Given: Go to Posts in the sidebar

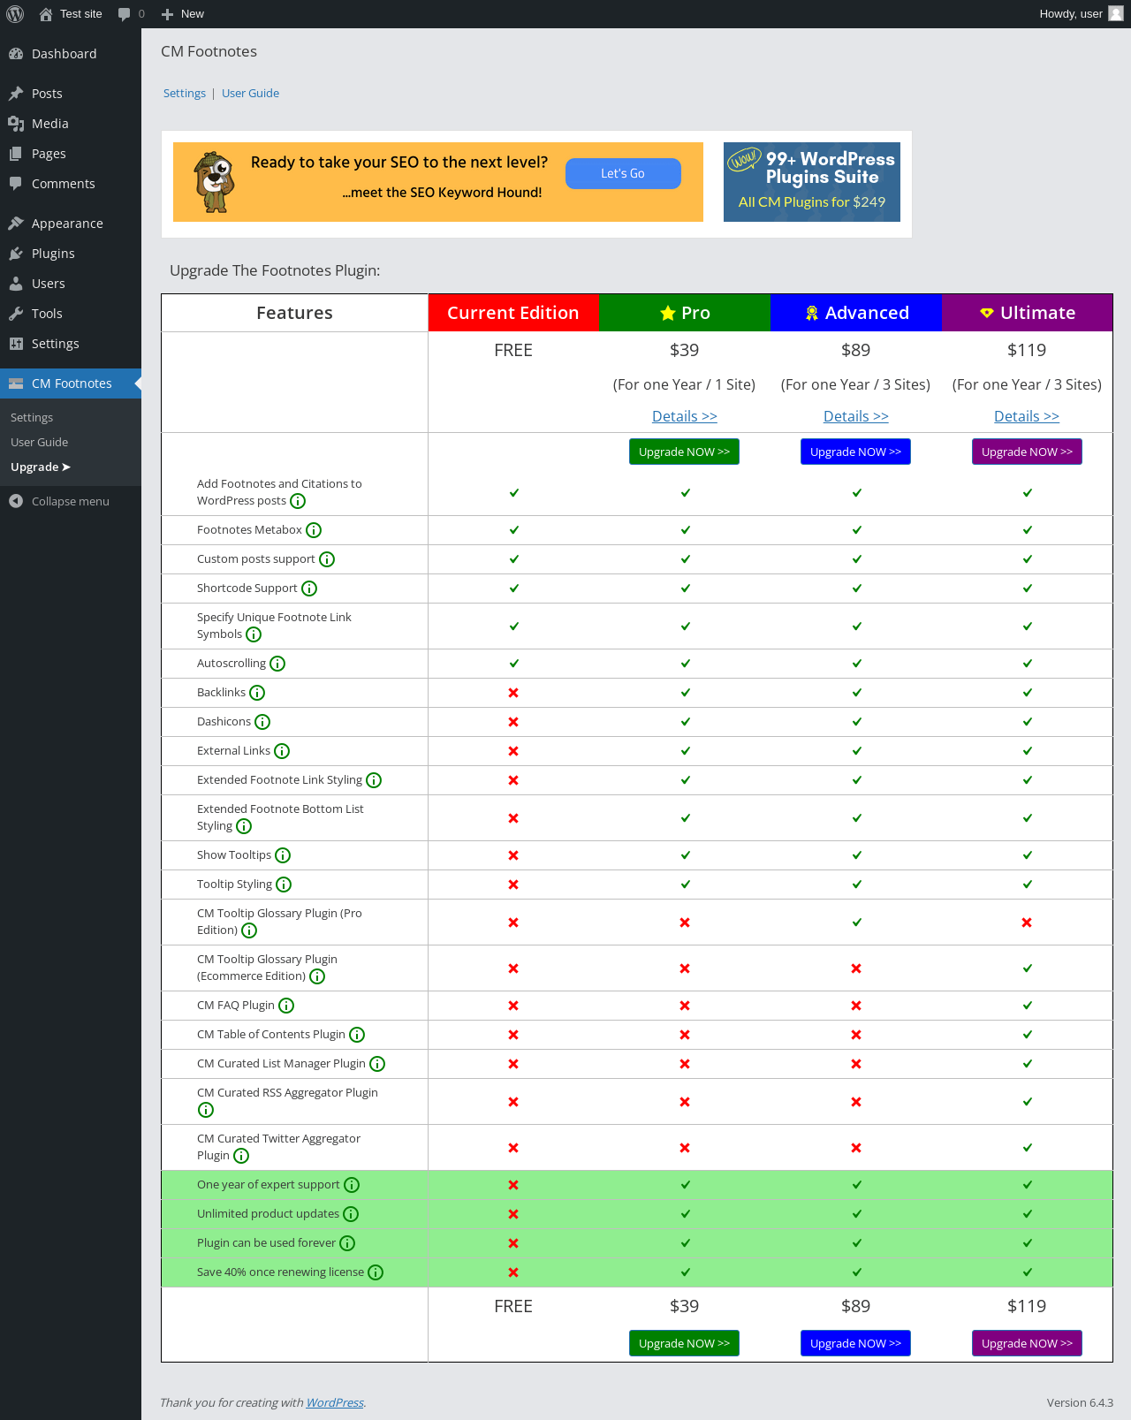Looking at the screenshot, I should pos(71,94).
